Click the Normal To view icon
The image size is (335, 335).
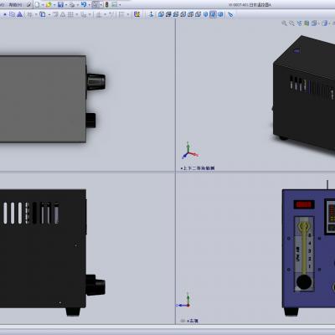coord(151,14)
